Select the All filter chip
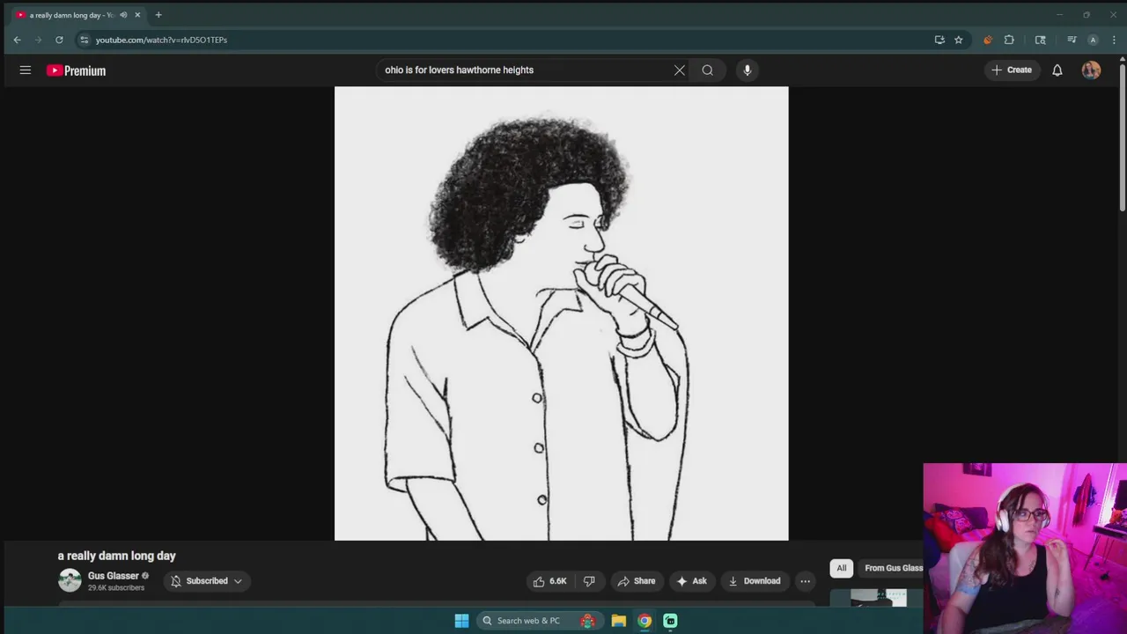 coord(841,568)
